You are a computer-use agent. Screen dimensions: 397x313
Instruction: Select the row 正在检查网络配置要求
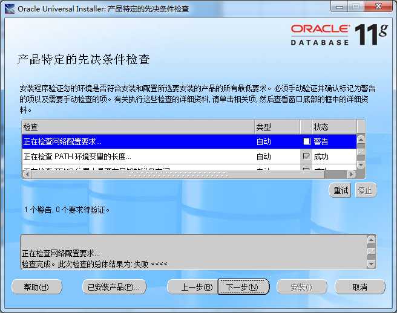point(189,141)
